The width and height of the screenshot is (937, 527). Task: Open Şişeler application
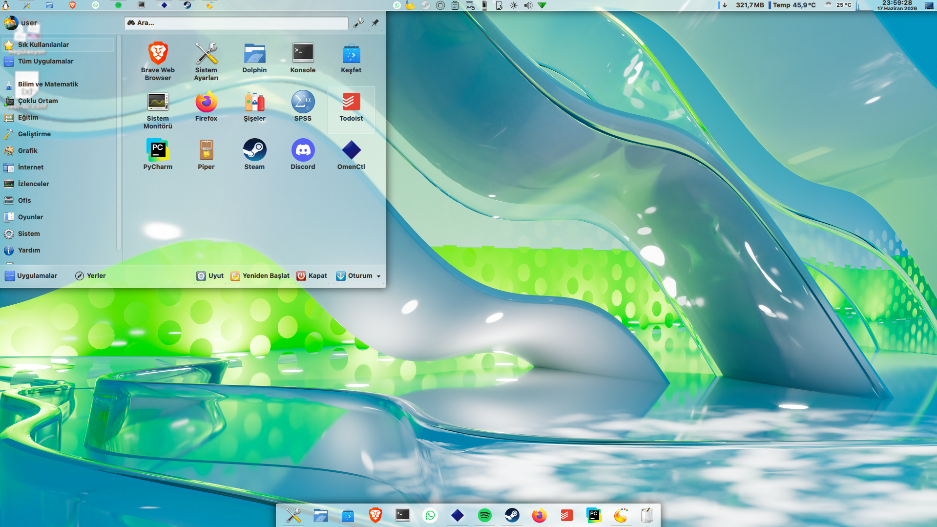tap(254, 106)
